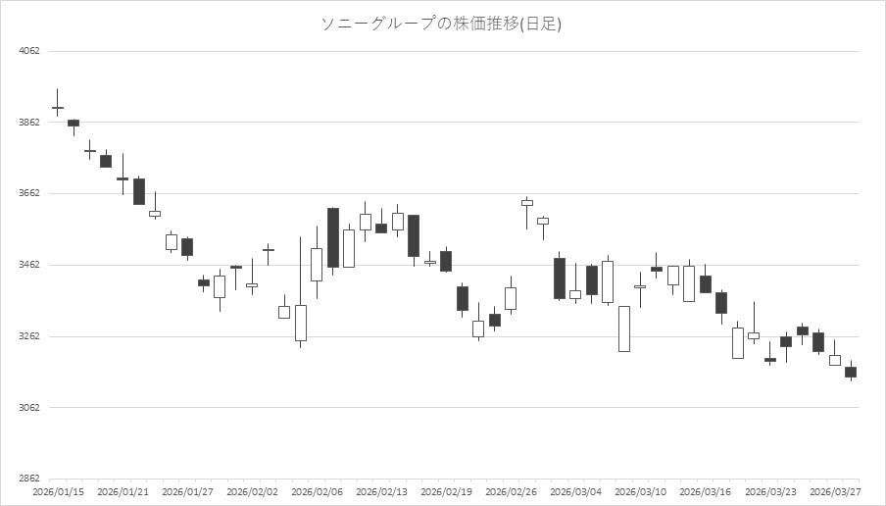Select the 2026/03/27 date axis label
The height and width of the screenshot is (506, 886).
click(835, 492)
